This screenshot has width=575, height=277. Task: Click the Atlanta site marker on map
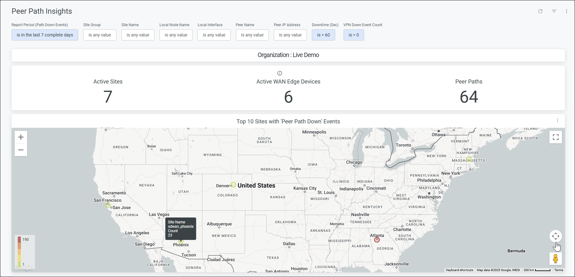pos(377,240)
